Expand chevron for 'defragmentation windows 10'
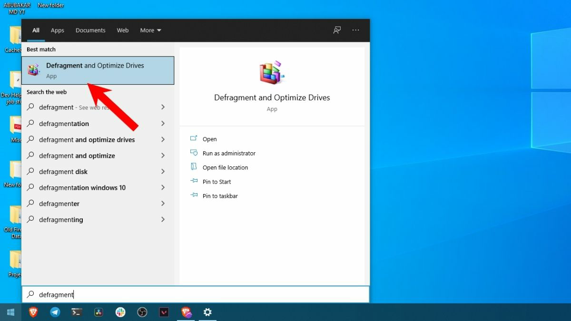Image resolution: width=571 pixels, height=321 pixels. [x=163, y=187]
